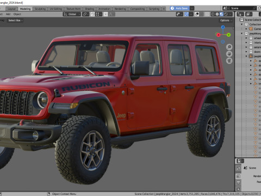Toggle viewport gizmos display
The image size is (261, 196).
pos(187,14)
